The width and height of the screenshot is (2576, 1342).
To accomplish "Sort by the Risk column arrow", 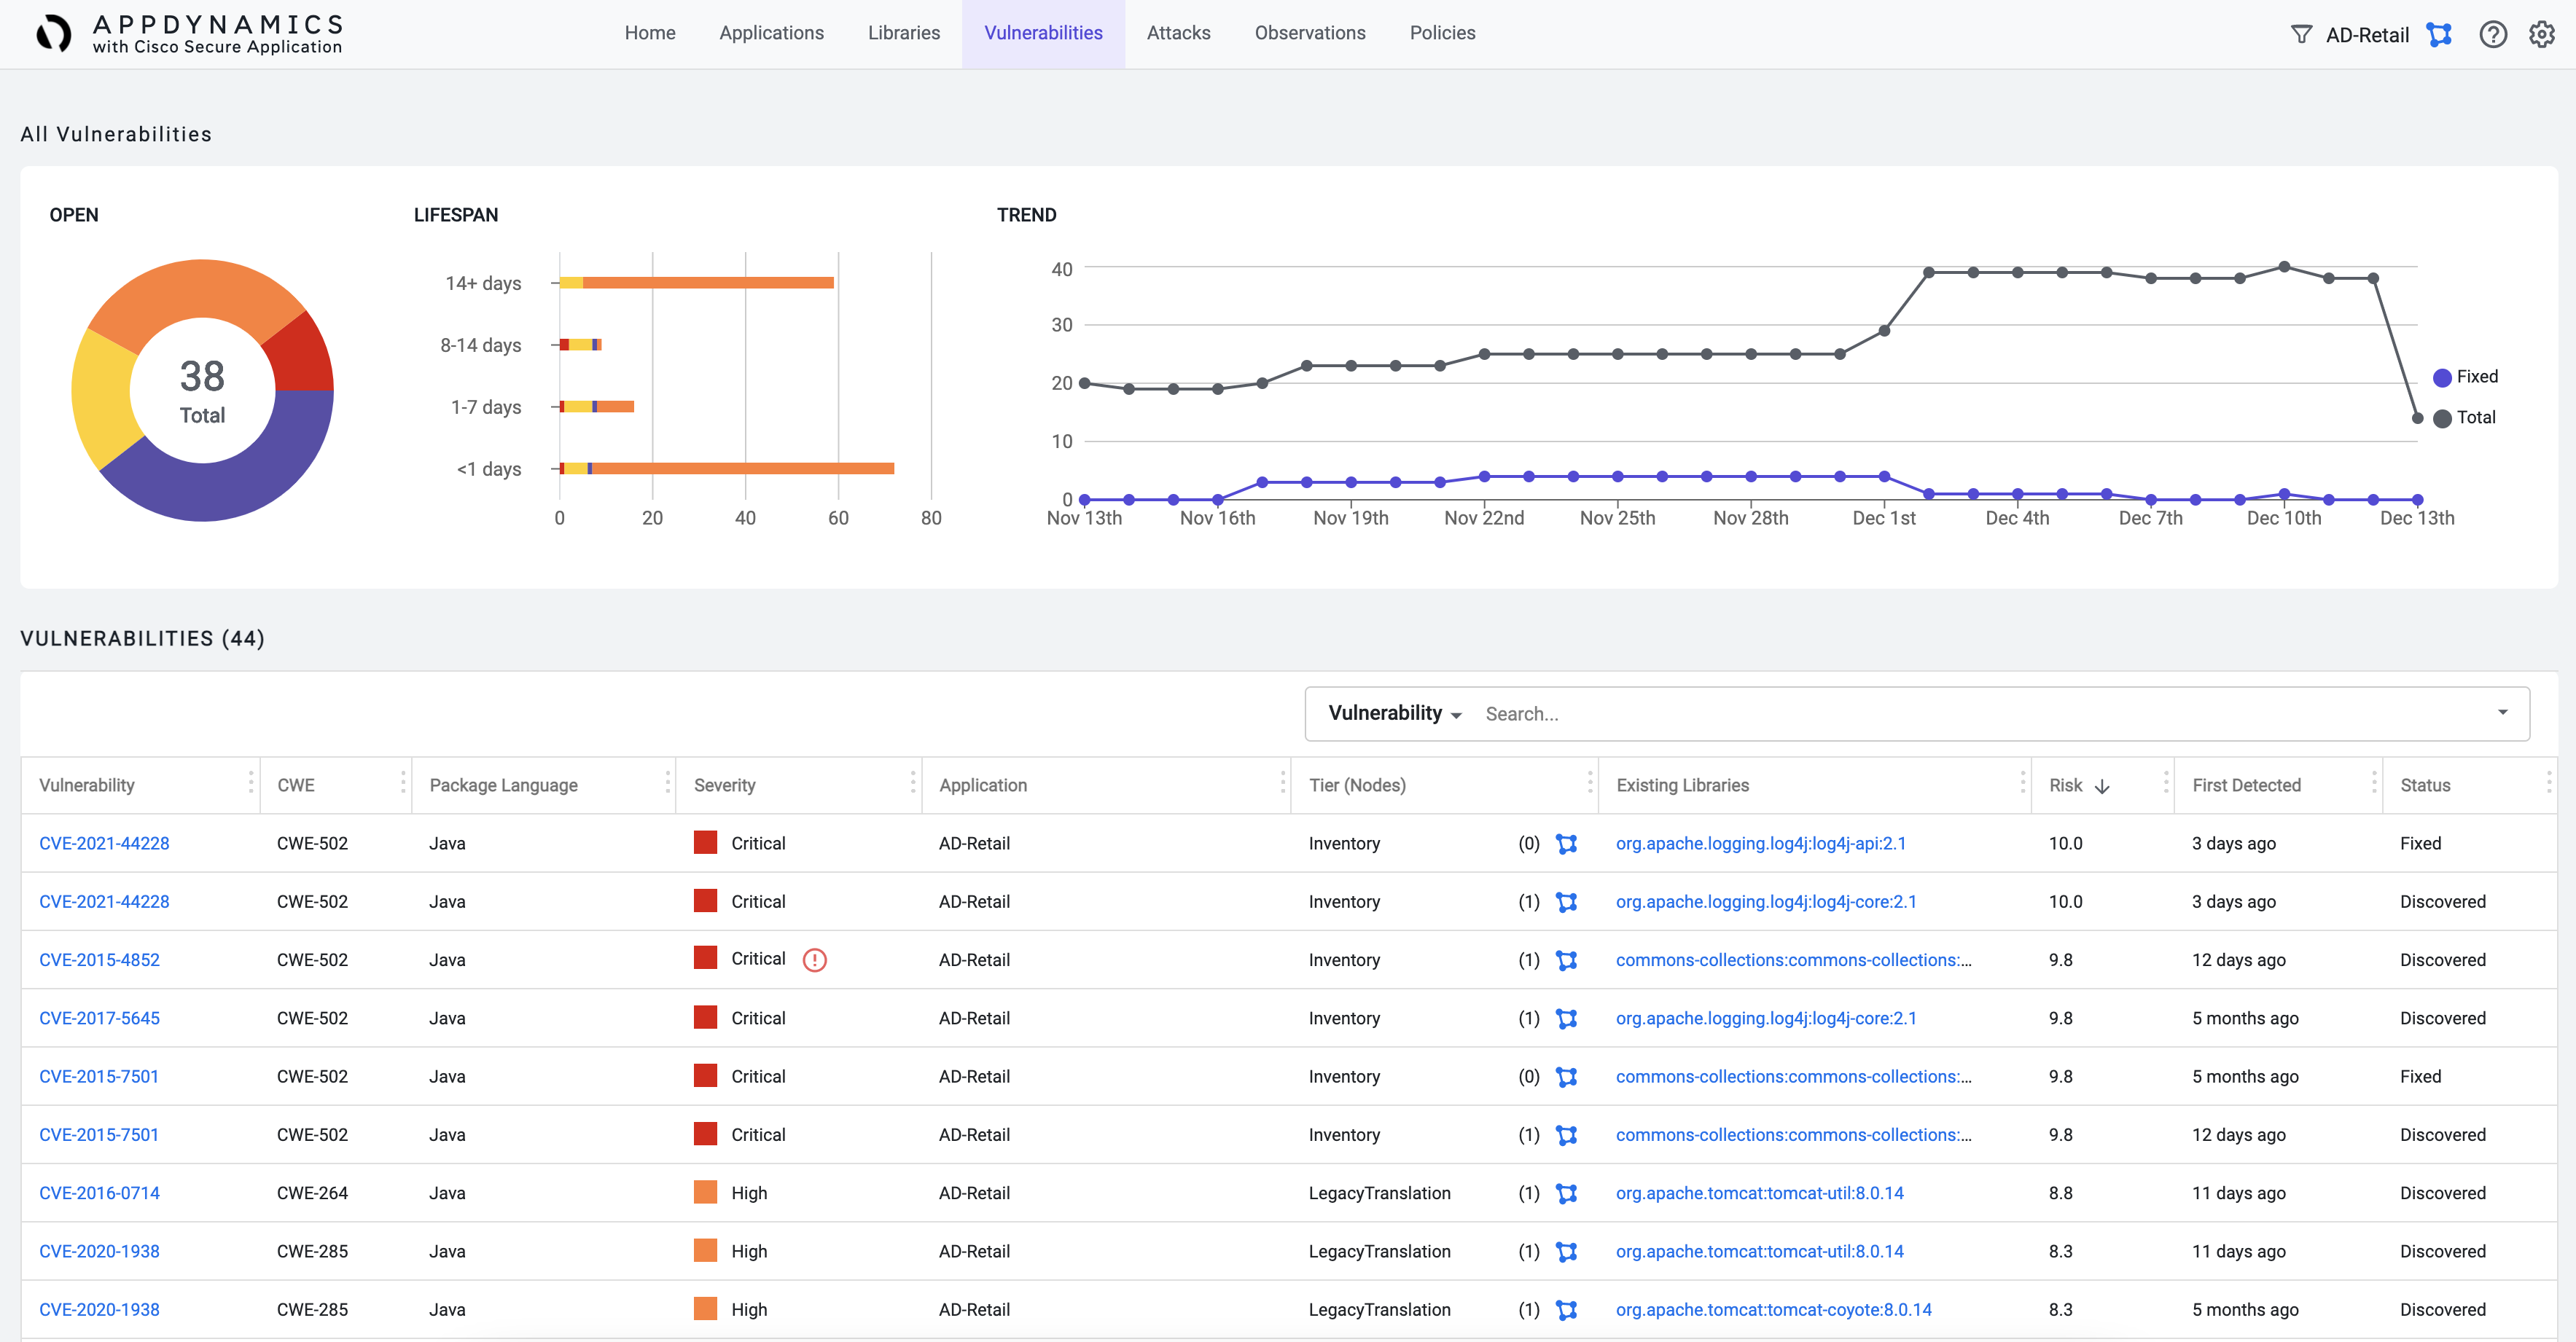I will point(2102,786).
